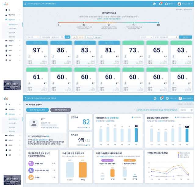This screenshot has width=195, height=187.
Task: Click the globe language icon in the list page header
Action: pyautogui.click(x=166, y=4)
